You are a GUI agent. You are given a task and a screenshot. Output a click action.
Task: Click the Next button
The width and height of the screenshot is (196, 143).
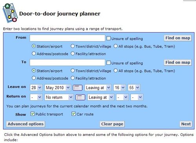[x=186, y=124]
